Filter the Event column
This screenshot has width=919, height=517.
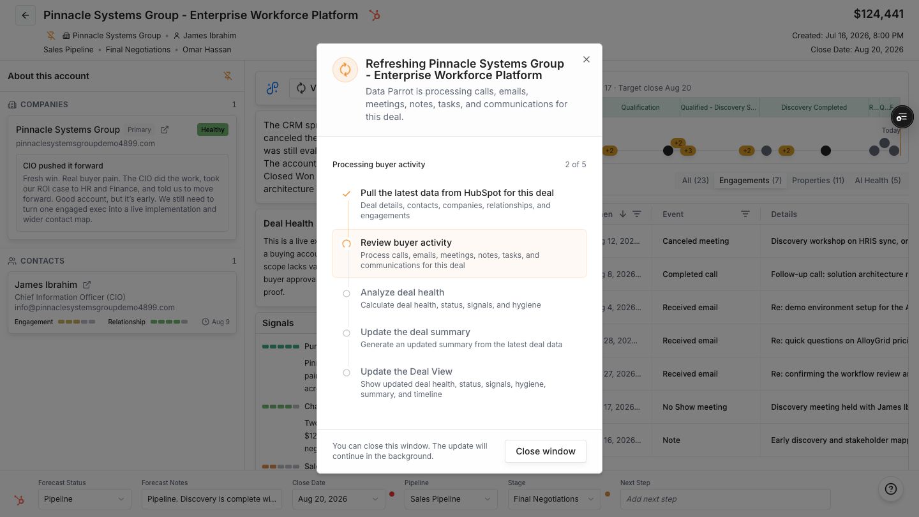click(745, 214)
